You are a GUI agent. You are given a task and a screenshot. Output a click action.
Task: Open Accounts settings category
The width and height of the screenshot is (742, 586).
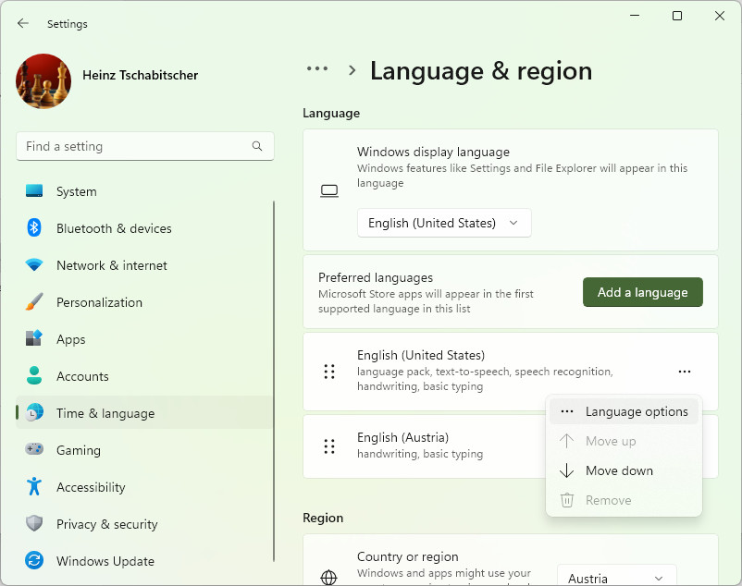point(144,376)
